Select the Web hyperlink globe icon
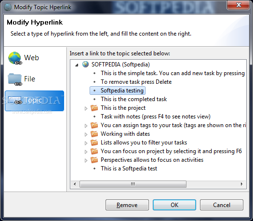This screenshot has width=253, height=221. (15, 58)
